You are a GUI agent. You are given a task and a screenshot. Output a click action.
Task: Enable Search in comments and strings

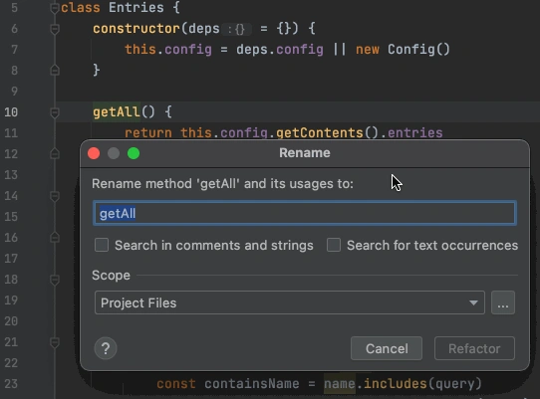tap(102, 245)
